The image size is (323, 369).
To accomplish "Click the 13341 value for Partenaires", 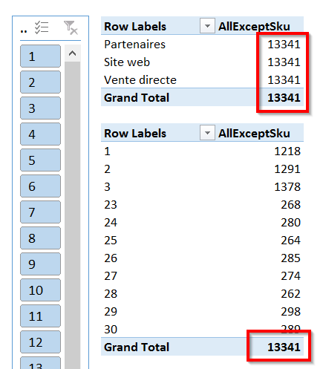I will tap(284, 45).
